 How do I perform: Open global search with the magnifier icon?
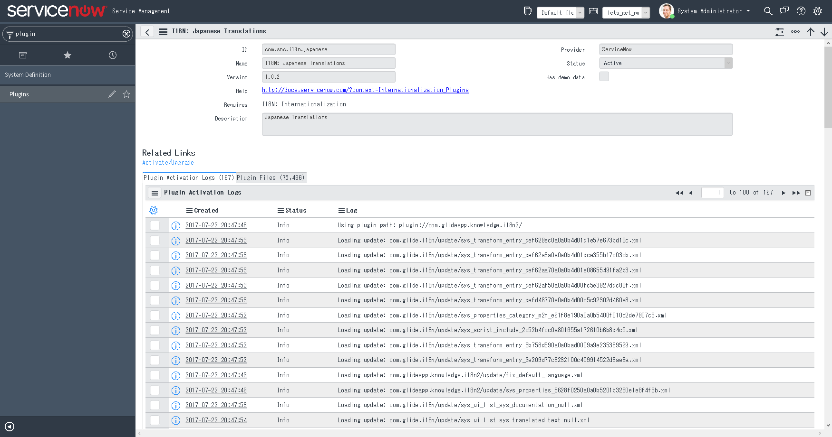coord(768,10)
